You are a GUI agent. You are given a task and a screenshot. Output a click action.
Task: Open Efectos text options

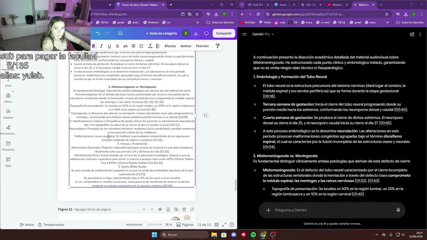tap(170, 46)
